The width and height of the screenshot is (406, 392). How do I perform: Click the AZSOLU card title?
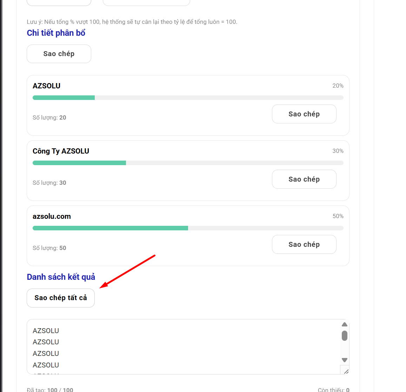(x=47, y=86)
